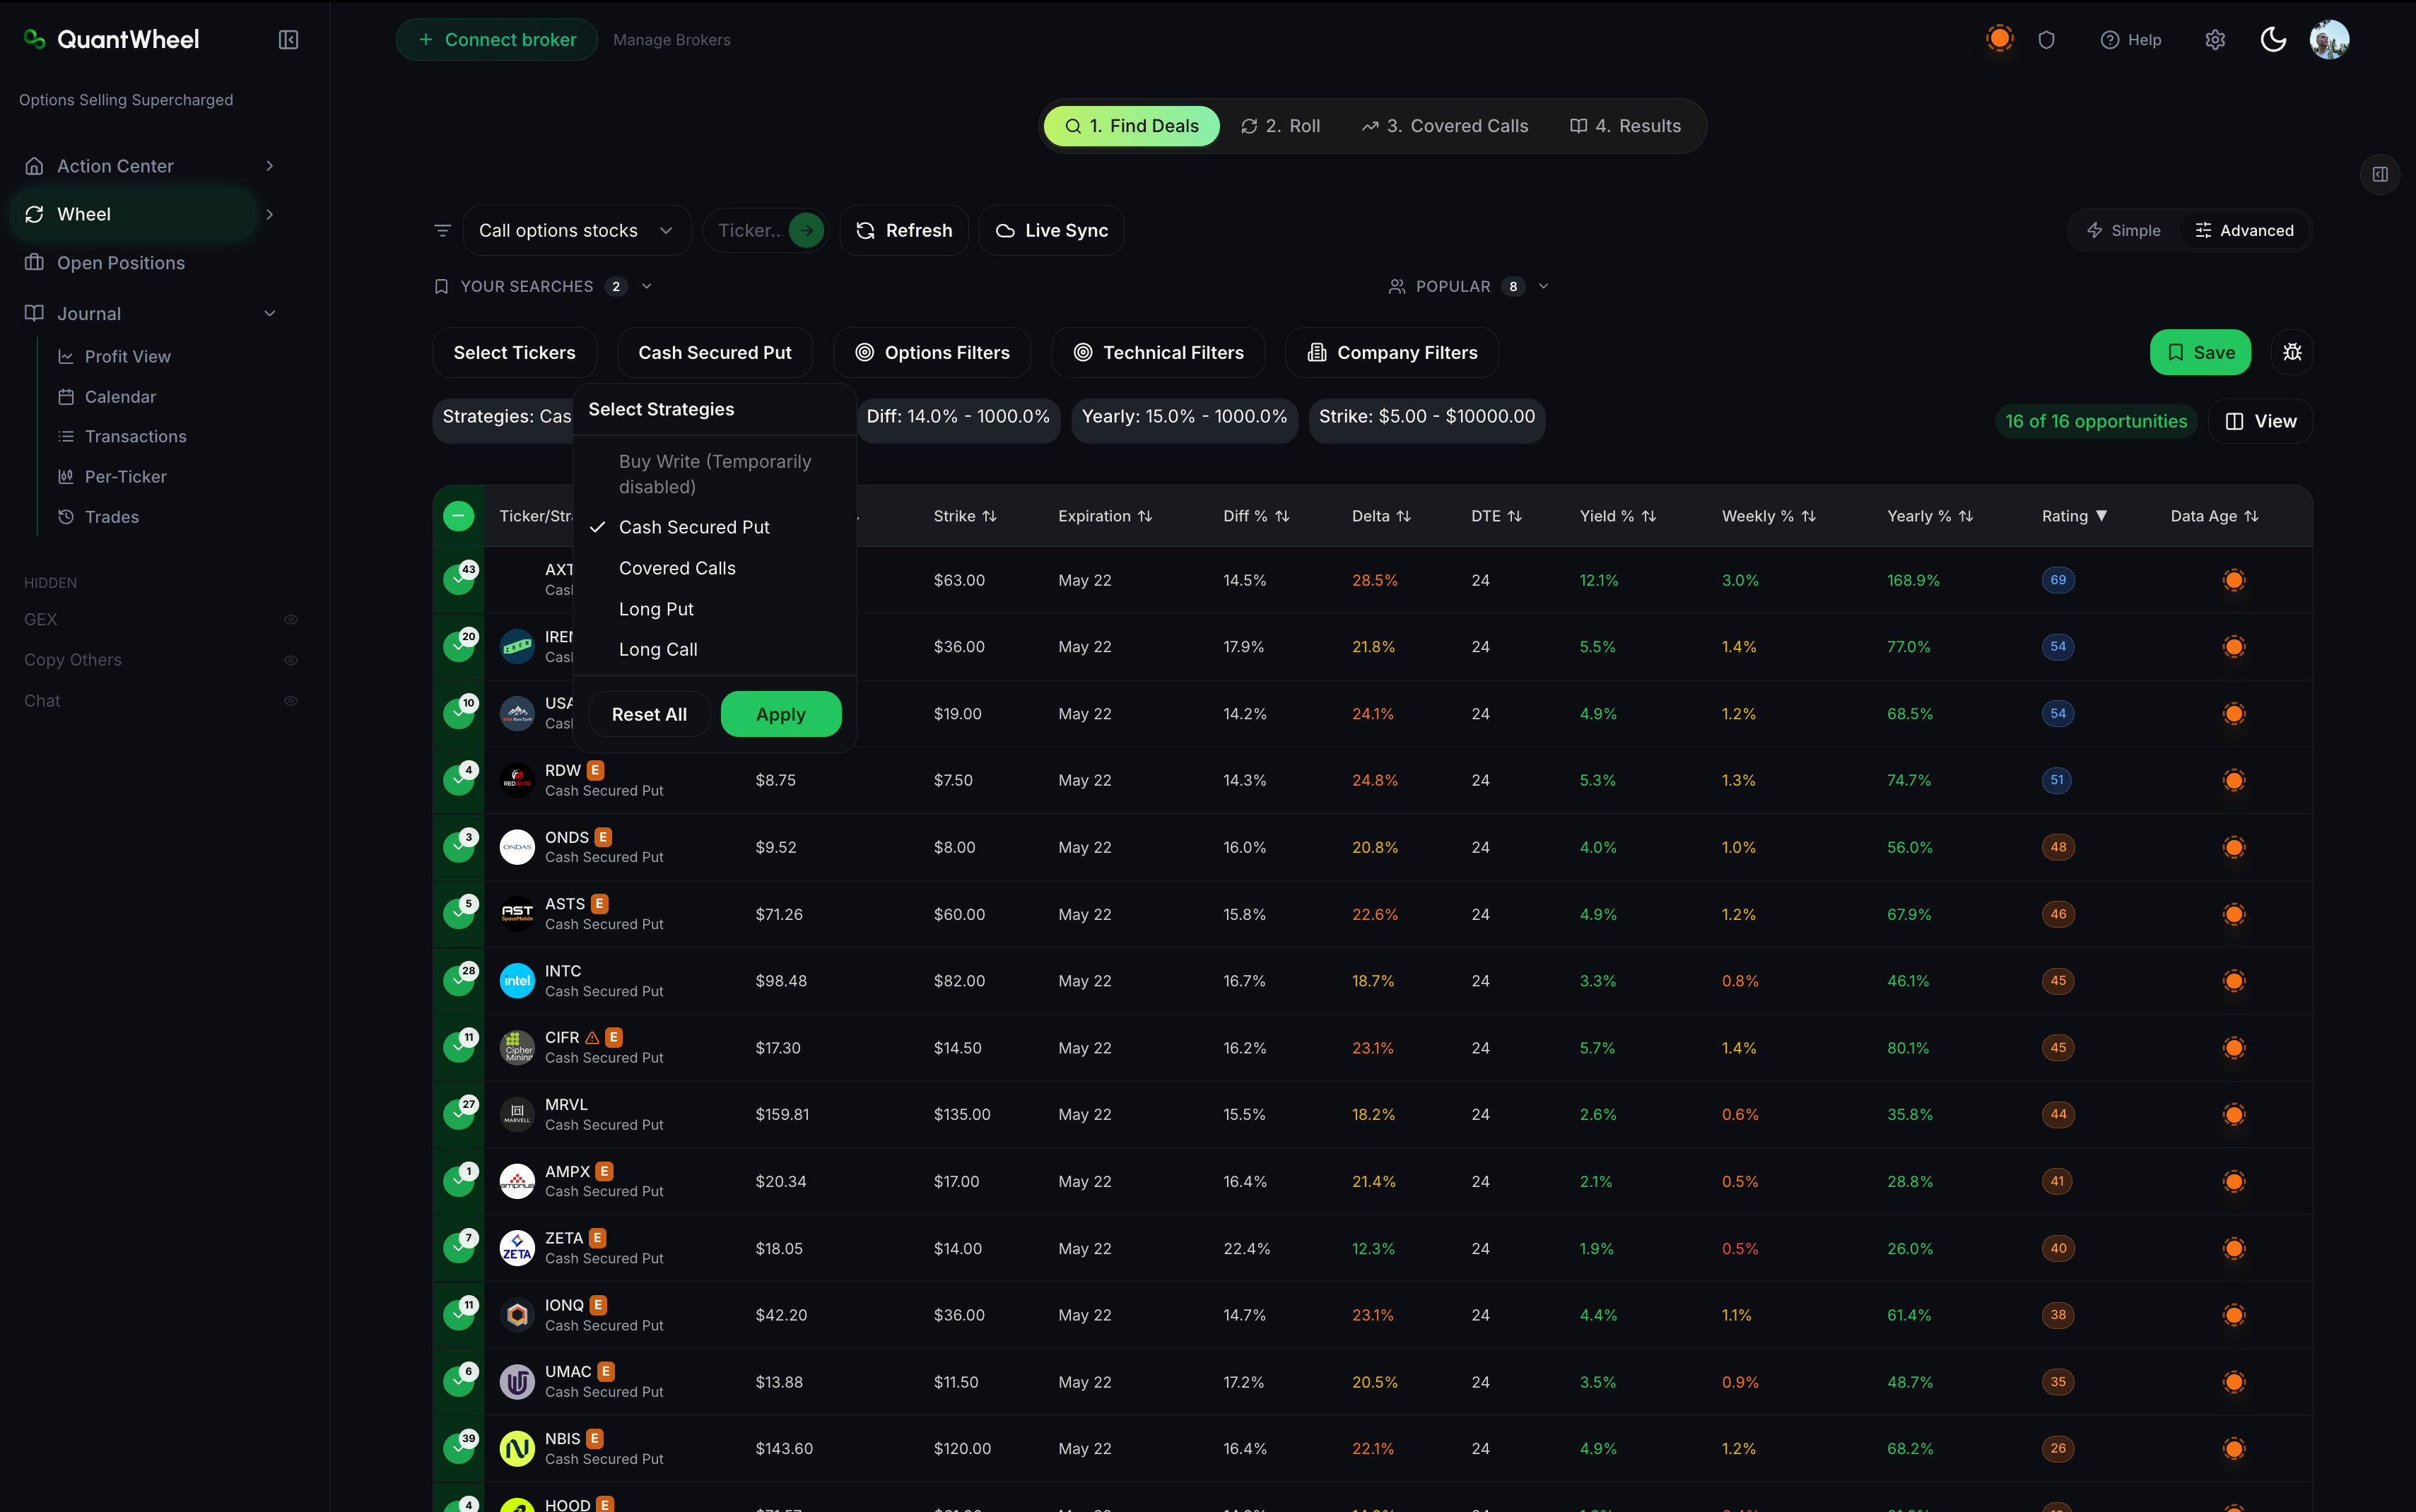This screenshot has height=1512, width=2416.
Task: Select Long Call strategy option
Action: [x=715, y=650]
